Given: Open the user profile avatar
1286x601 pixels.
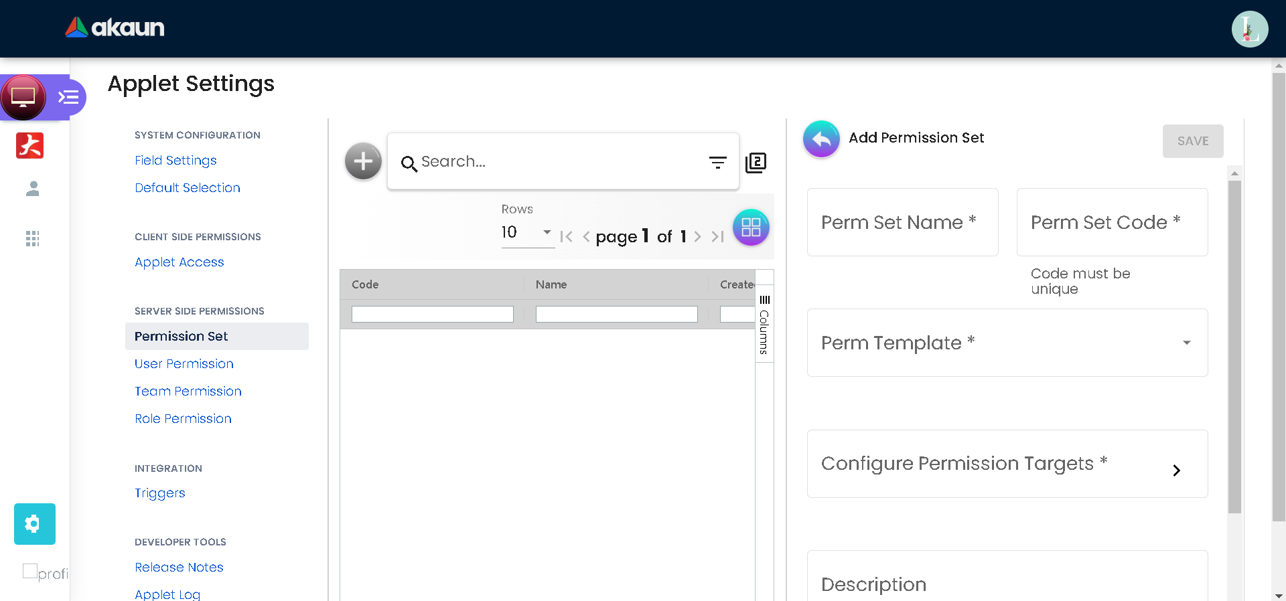Looking at the screenshot, I should point(1250,29).
